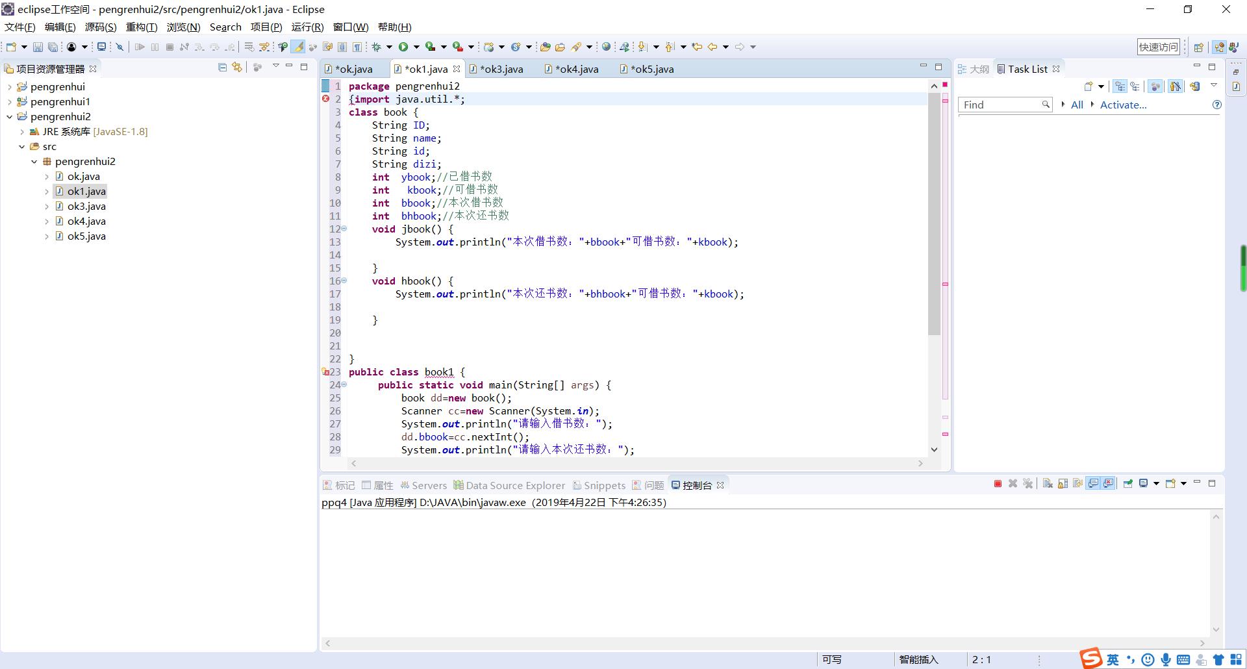Viewport: 1247px width, 669px height.
Task: Click the Open Perspective icon
Action: click(x=1199, y=47)
